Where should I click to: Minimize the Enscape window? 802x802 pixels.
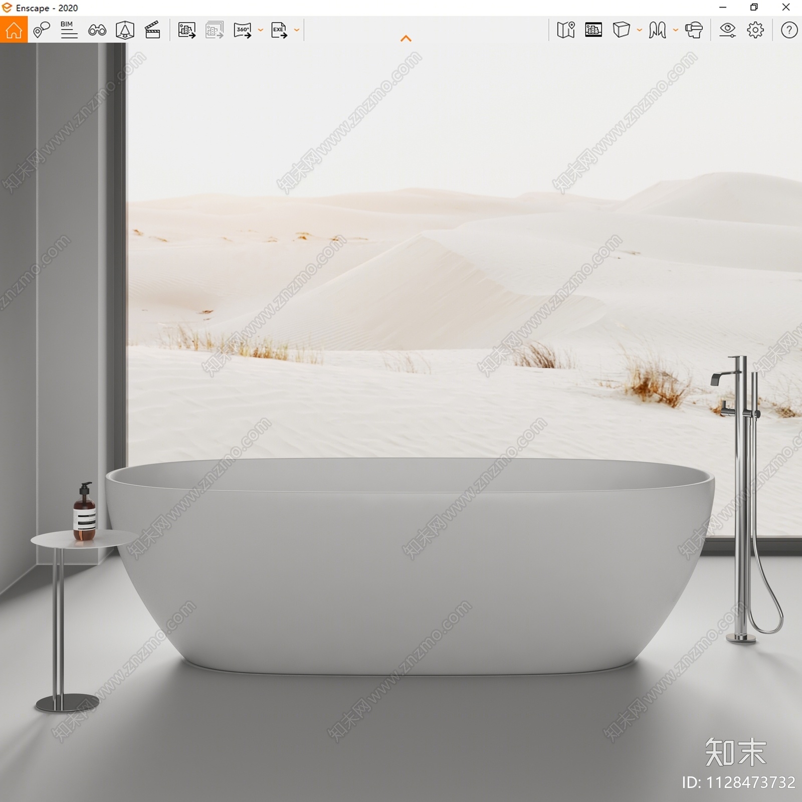[723, 7]
